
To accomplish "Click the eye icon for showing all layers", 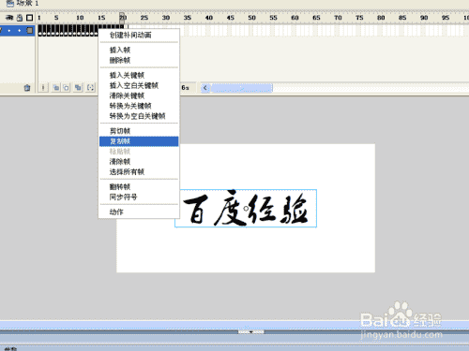I will pos(9,18).
